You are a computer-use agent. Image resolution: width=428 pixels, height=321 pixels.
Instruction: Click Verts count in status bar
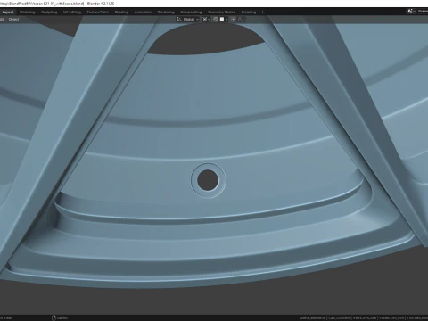[364, 318]
